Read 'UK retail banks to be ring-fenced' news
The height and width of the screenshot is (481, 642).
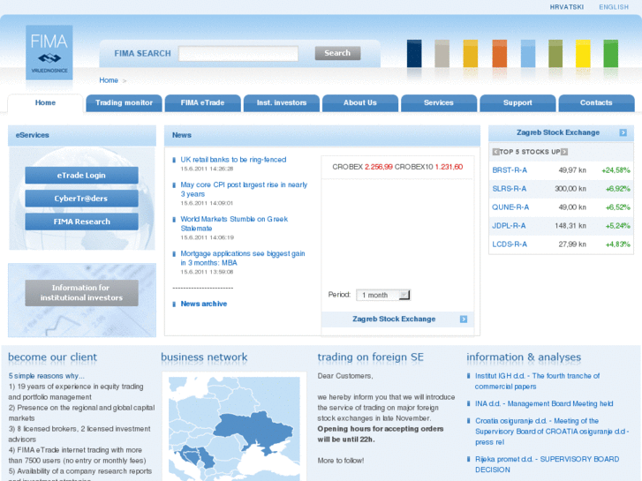pos(233,160)
